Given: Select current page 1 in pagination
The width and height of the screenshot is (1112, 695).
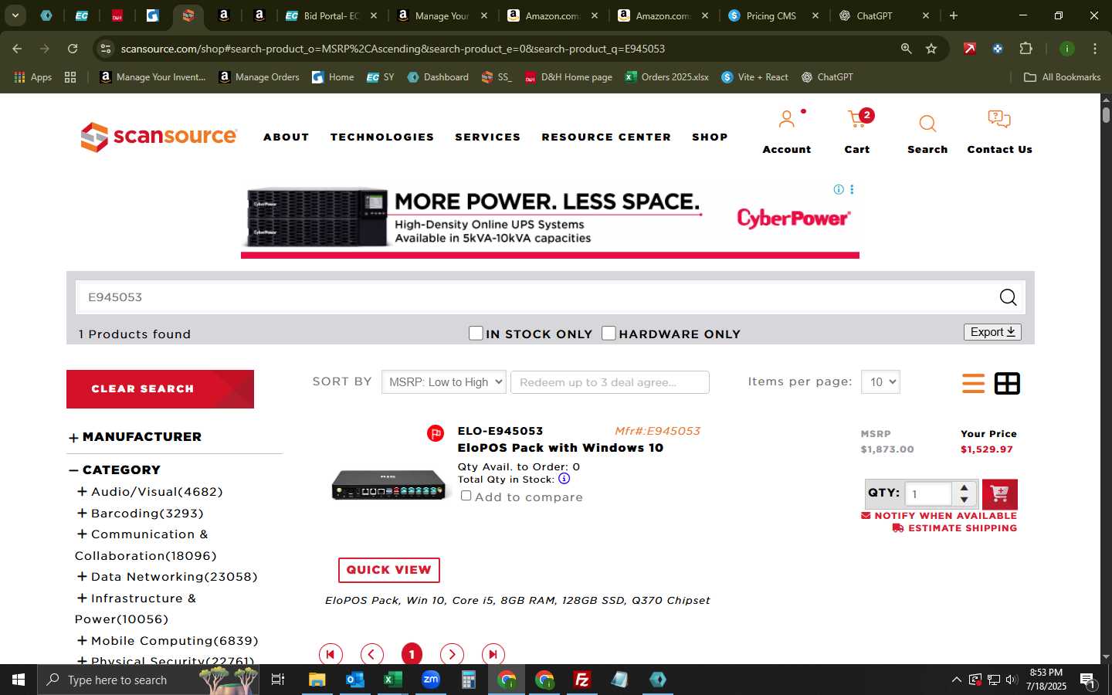Looking at the screenshot, I should (412, 654).
